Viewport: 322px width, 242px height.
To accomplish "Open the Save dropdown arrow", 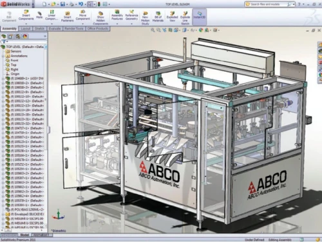I will [67, 4].
